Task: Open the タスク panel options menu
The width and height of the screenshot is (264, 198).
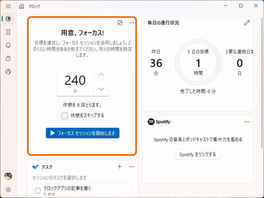Action: click(x=132, y=167)
